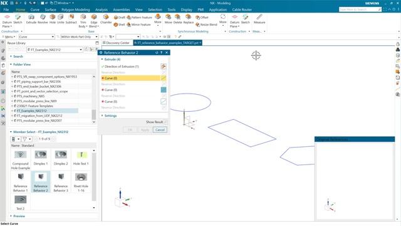Click the third Curve selection icon in dialog
Viewport: 401px width, 226px height.
(x=163, y=102)
